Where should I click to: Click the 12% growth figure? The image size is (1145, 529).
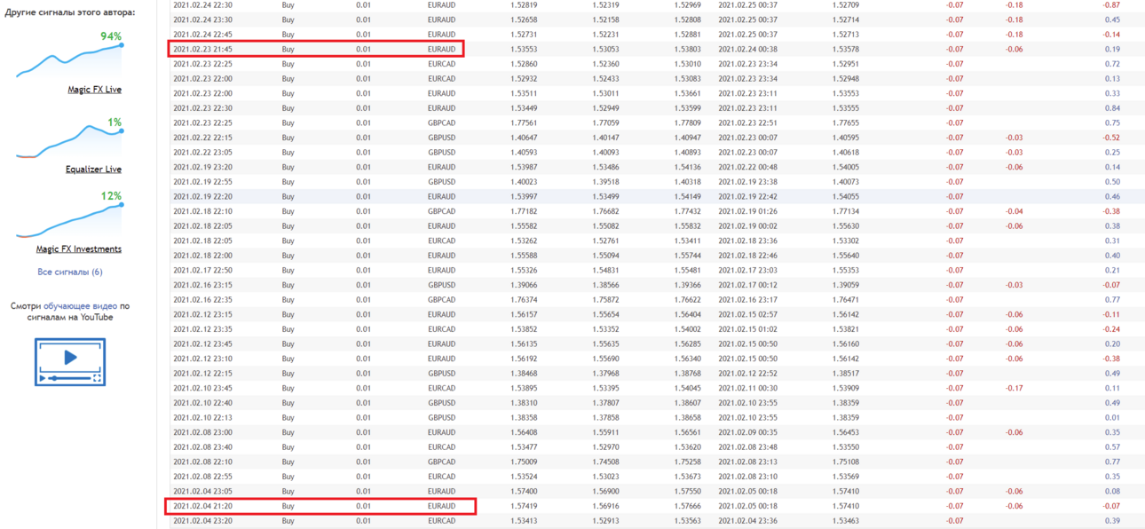click(111, 196)
